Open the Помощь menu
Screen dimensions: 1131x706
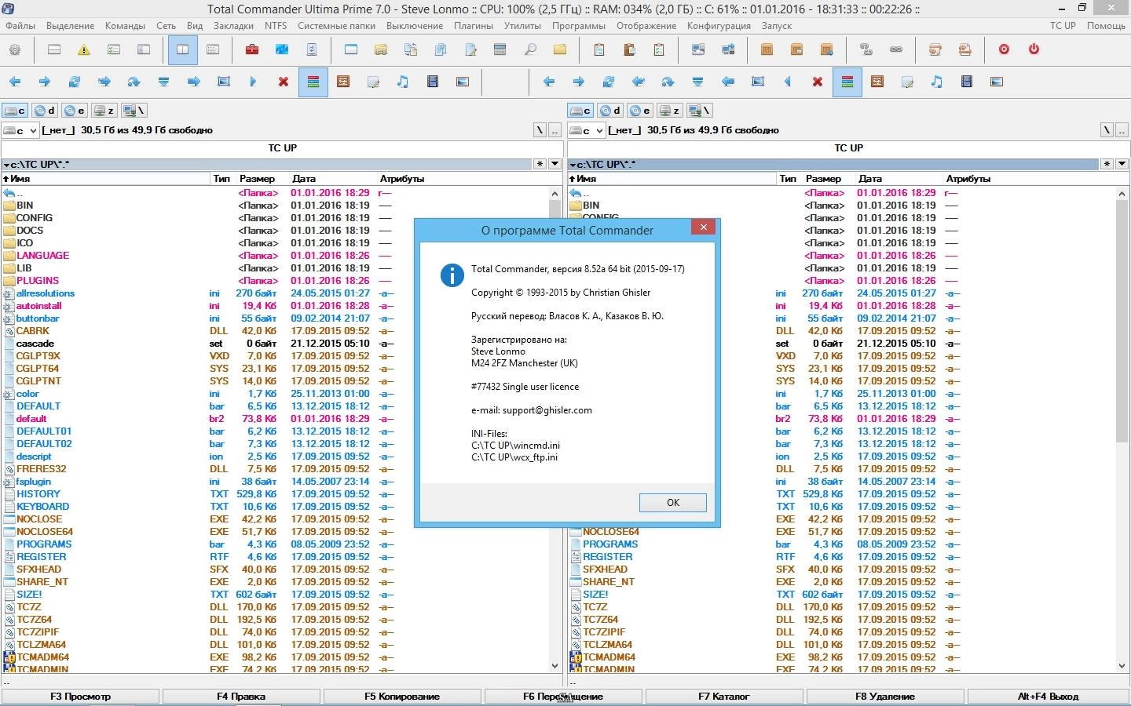coord(1106,25)
